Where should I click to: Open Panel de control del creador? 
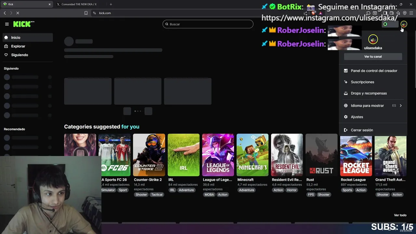tap(373, 71)
